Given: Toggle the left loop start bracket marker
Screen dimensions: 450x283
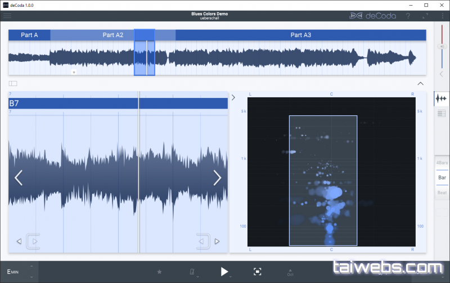Looking at the screenshot, I should click(33, 242).
